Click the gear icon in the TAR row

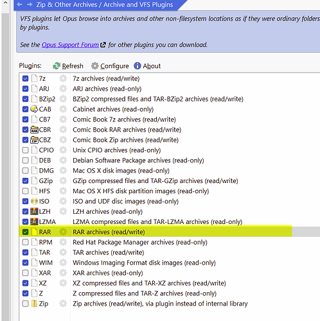pos(63,252)
